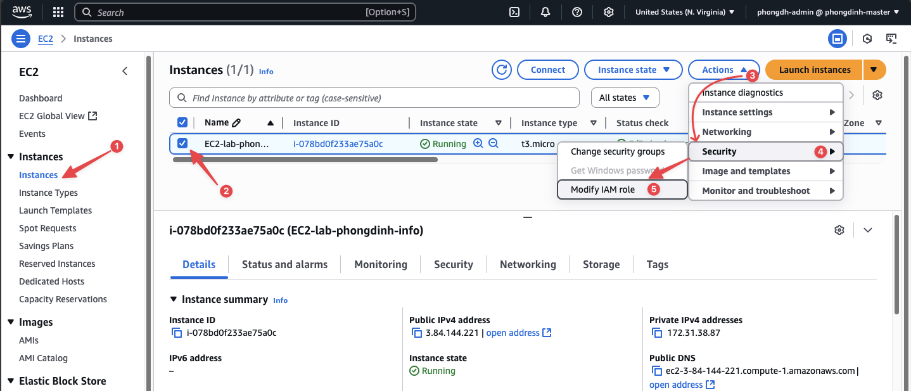This screenshot has height=391, width=911.
Task: Click the Launch instances button
Action: click(x=814, y=70)
